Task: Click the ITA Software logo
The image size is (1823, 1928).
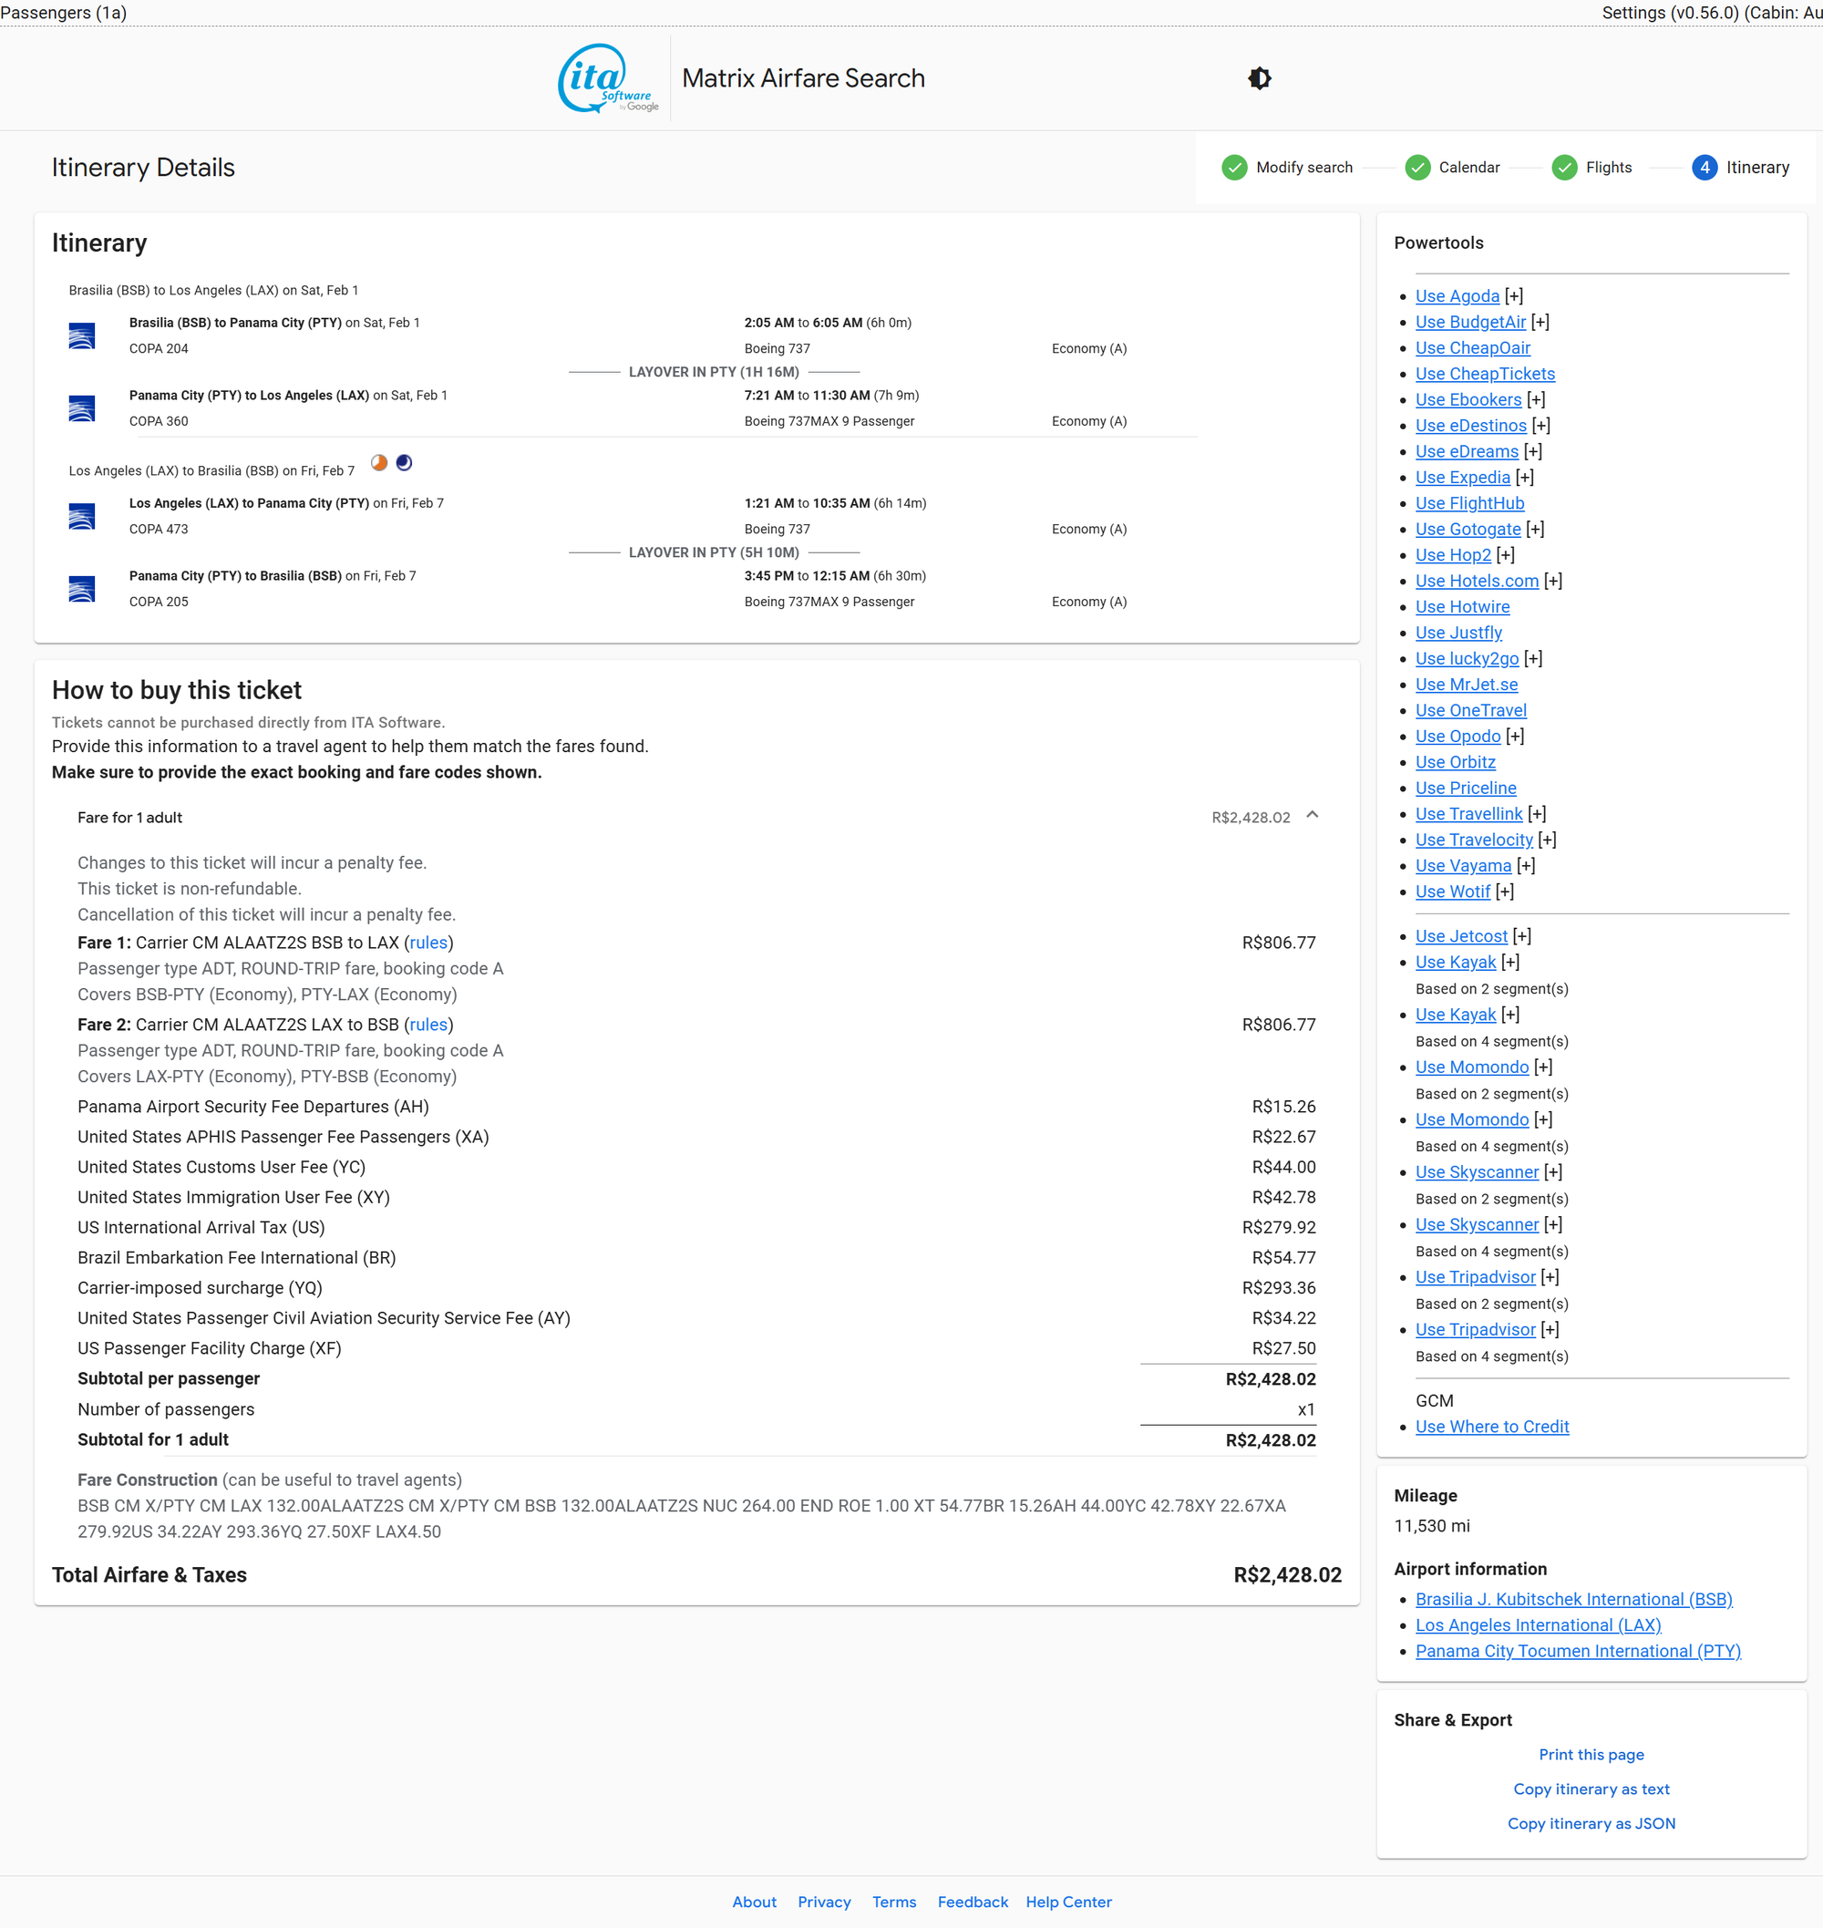Action: pos(608,77)
